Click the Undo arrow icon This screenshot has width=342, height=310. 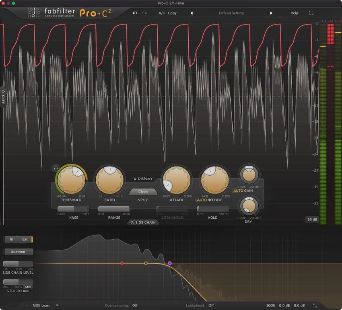coord(135,13)
